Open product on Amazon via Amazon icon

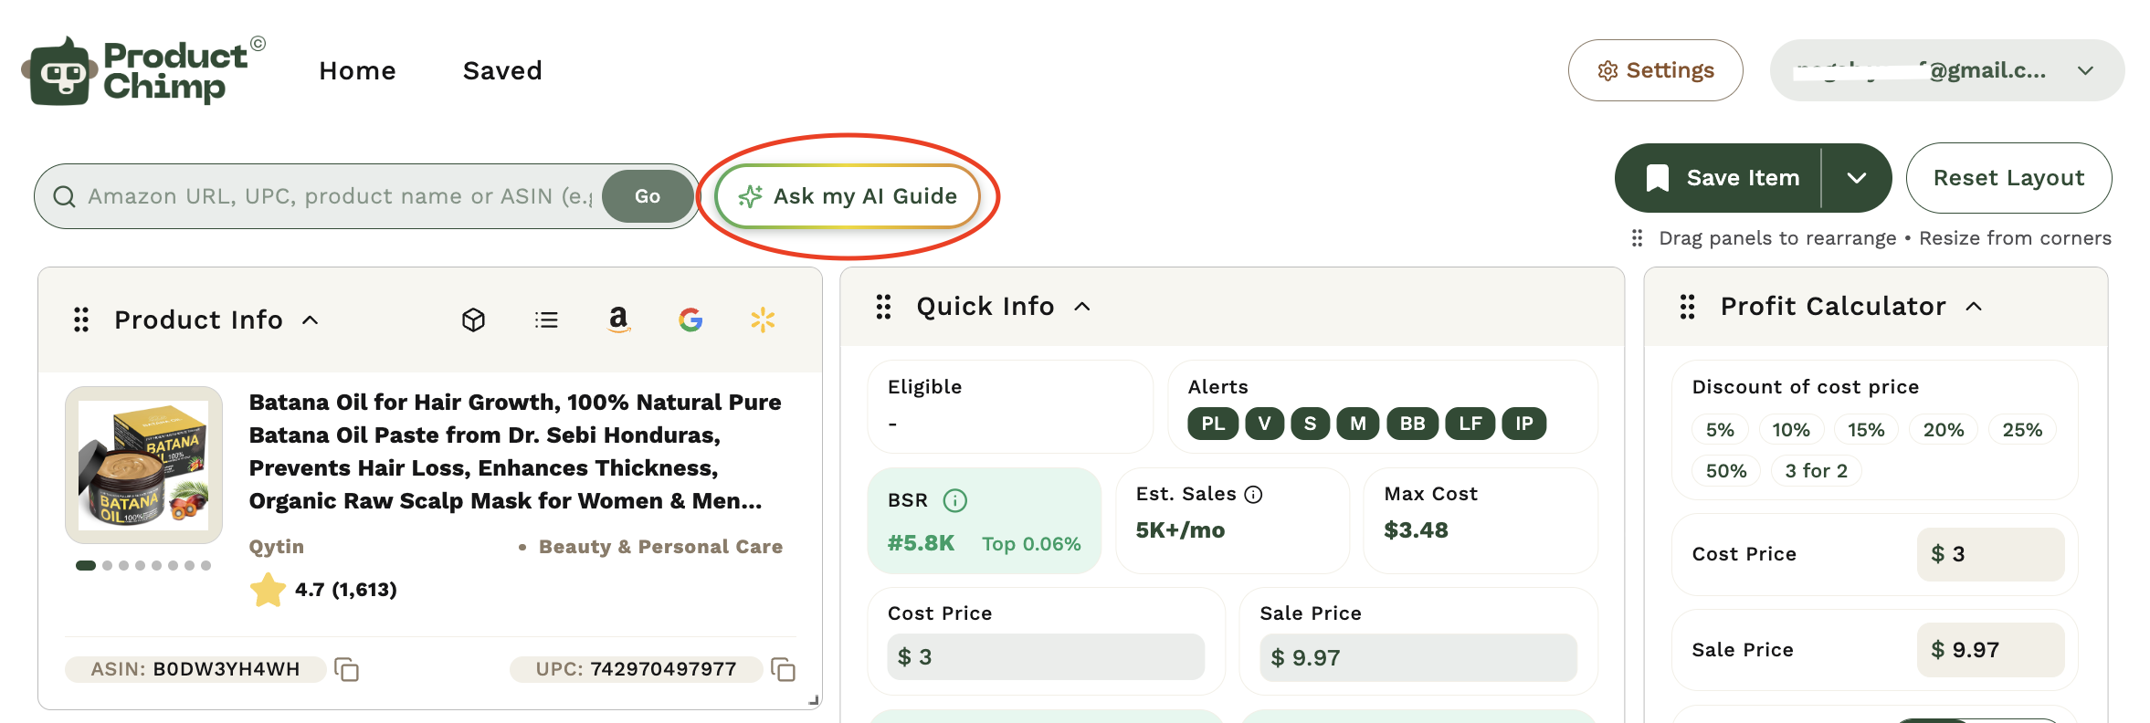618,320
